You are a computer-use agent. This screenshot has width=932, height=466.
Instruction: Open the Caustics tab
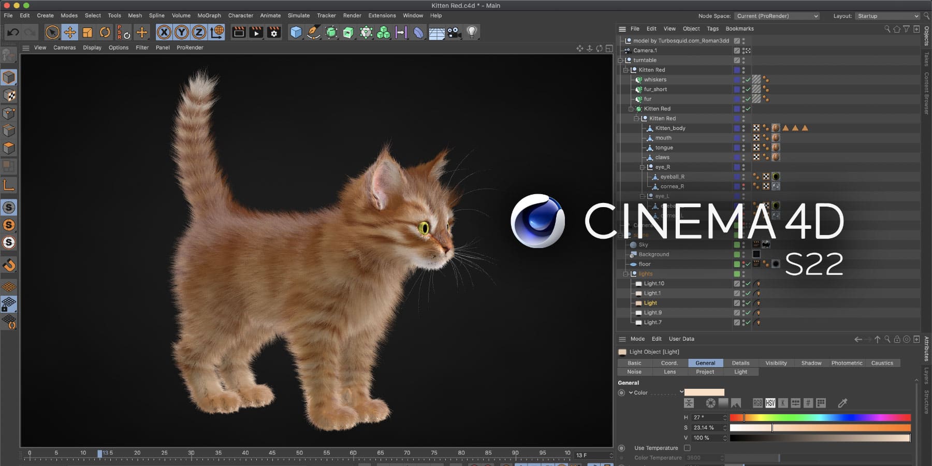[882, 363]
